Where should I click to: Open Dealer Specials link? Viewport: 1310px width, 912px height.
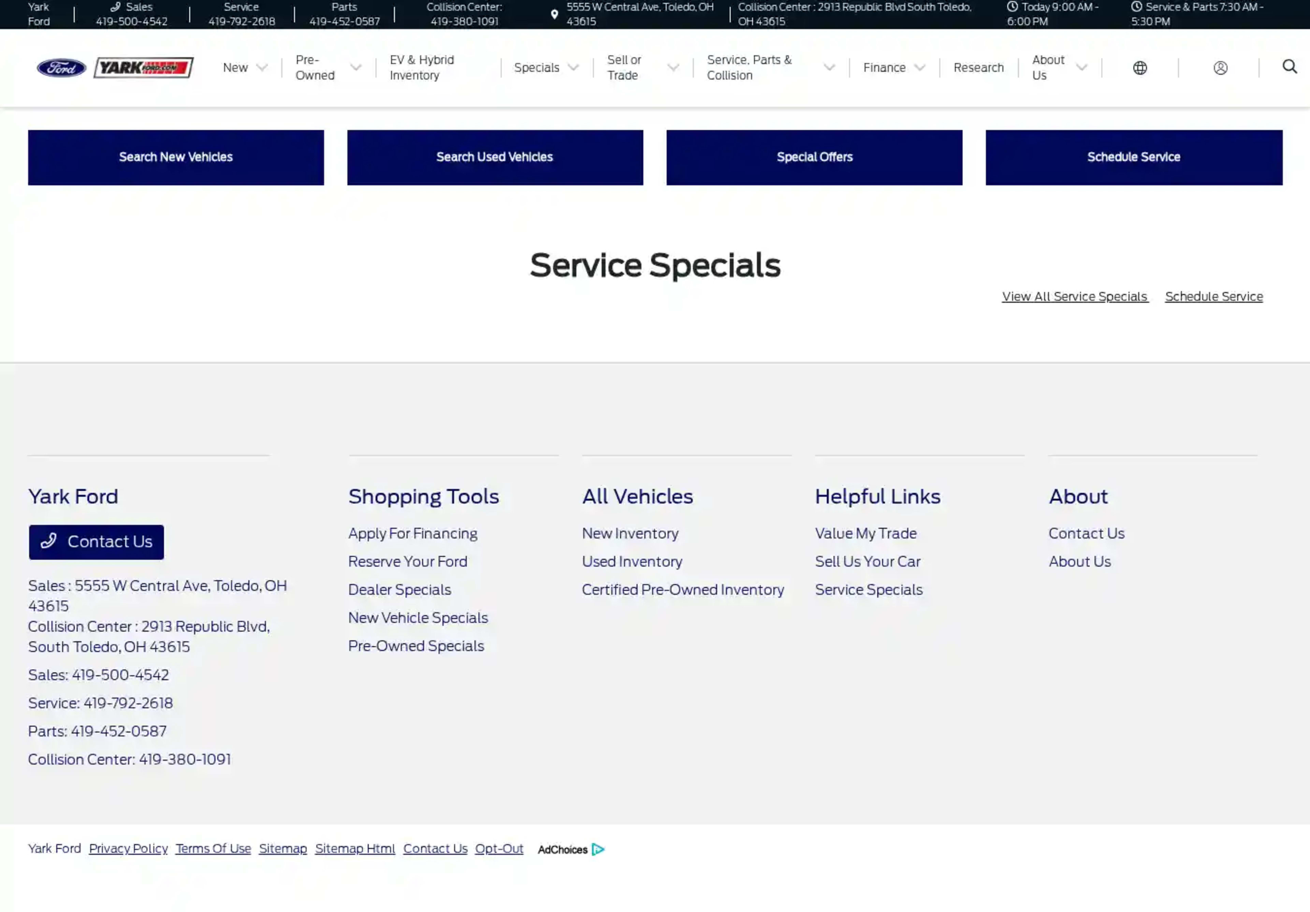pos(399,590)
